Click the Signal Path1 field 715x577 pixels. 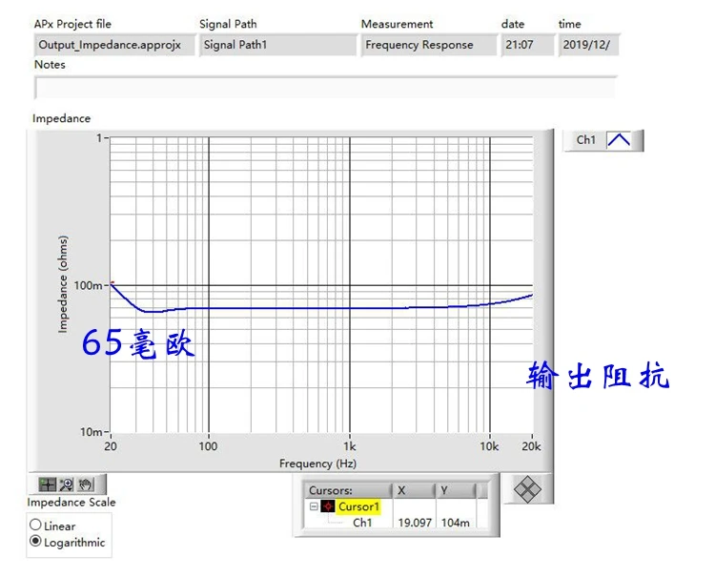coord(276,45)
